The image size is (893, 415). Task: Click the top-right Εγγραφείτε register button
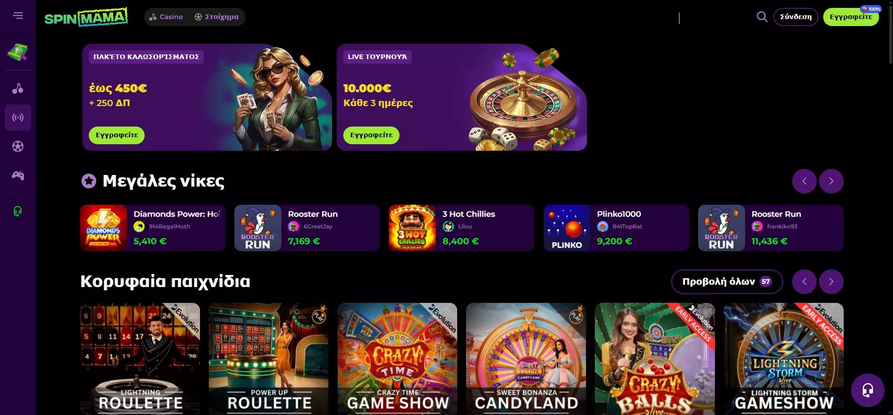tap(851, 17)
